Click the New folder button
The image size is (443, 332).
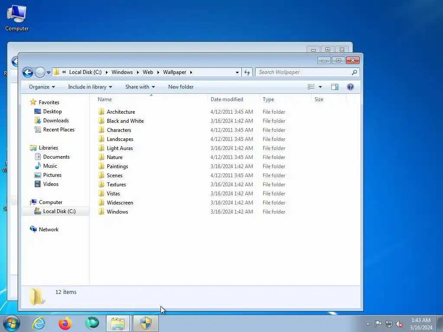pos(181,87)
